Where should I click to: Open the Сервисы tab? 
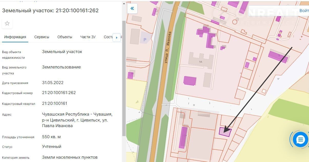[42, 37]
